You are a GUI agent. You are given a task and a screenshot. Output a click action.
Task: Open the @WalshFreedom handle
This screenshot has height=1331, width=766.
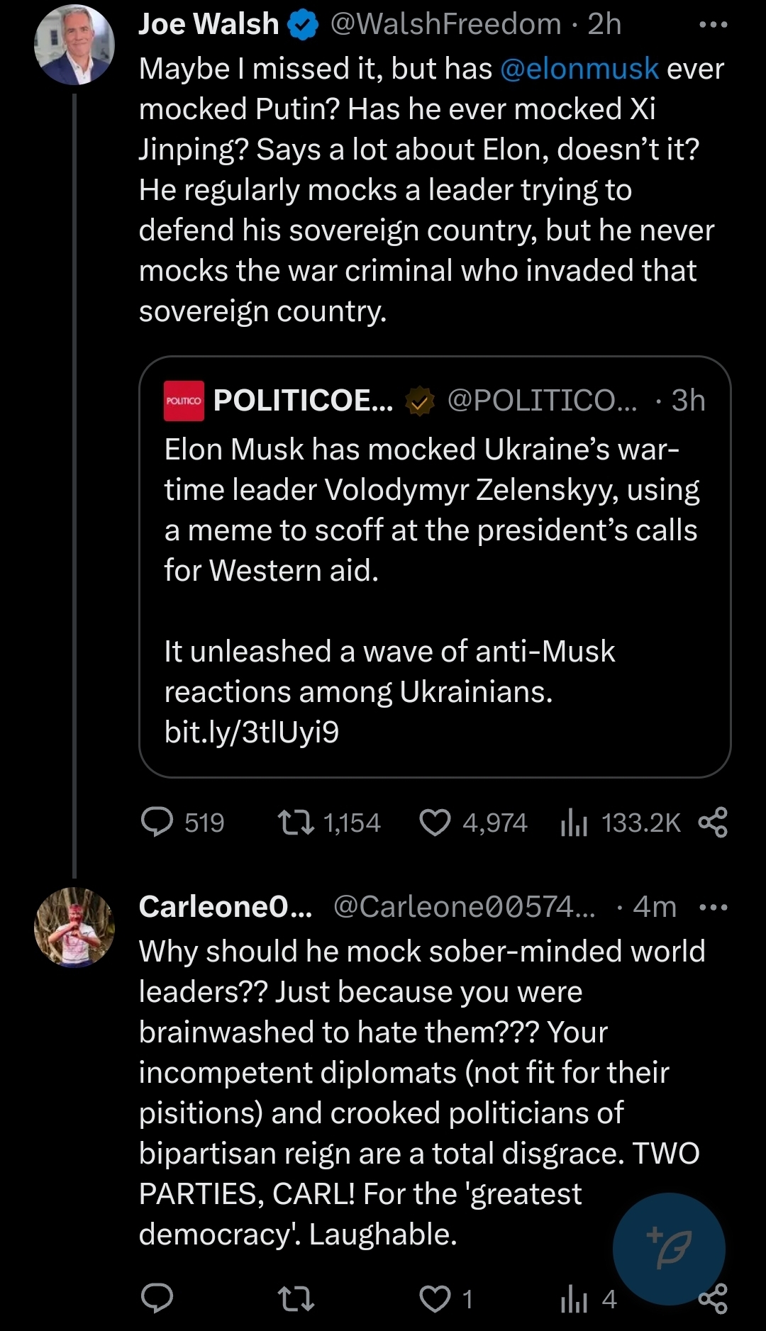coord(447,25)
